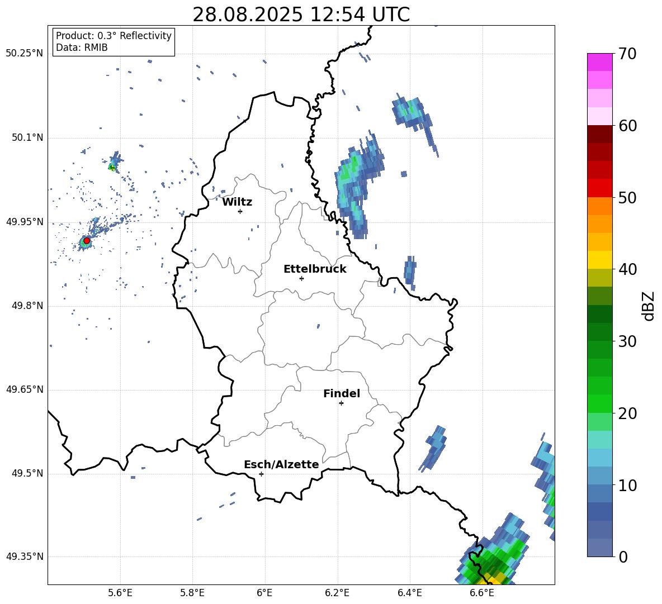Click the 49.8°N latitude label

(x=27, y=306)
